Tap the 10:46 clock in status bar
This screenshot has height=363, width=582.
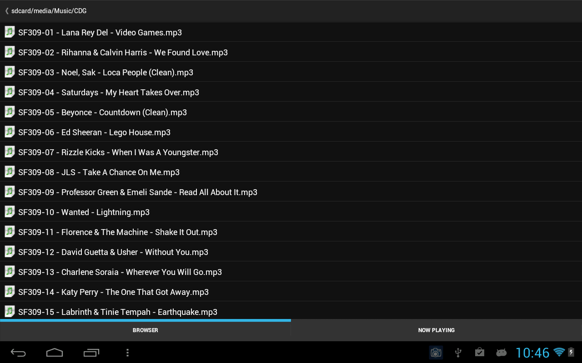532,353
